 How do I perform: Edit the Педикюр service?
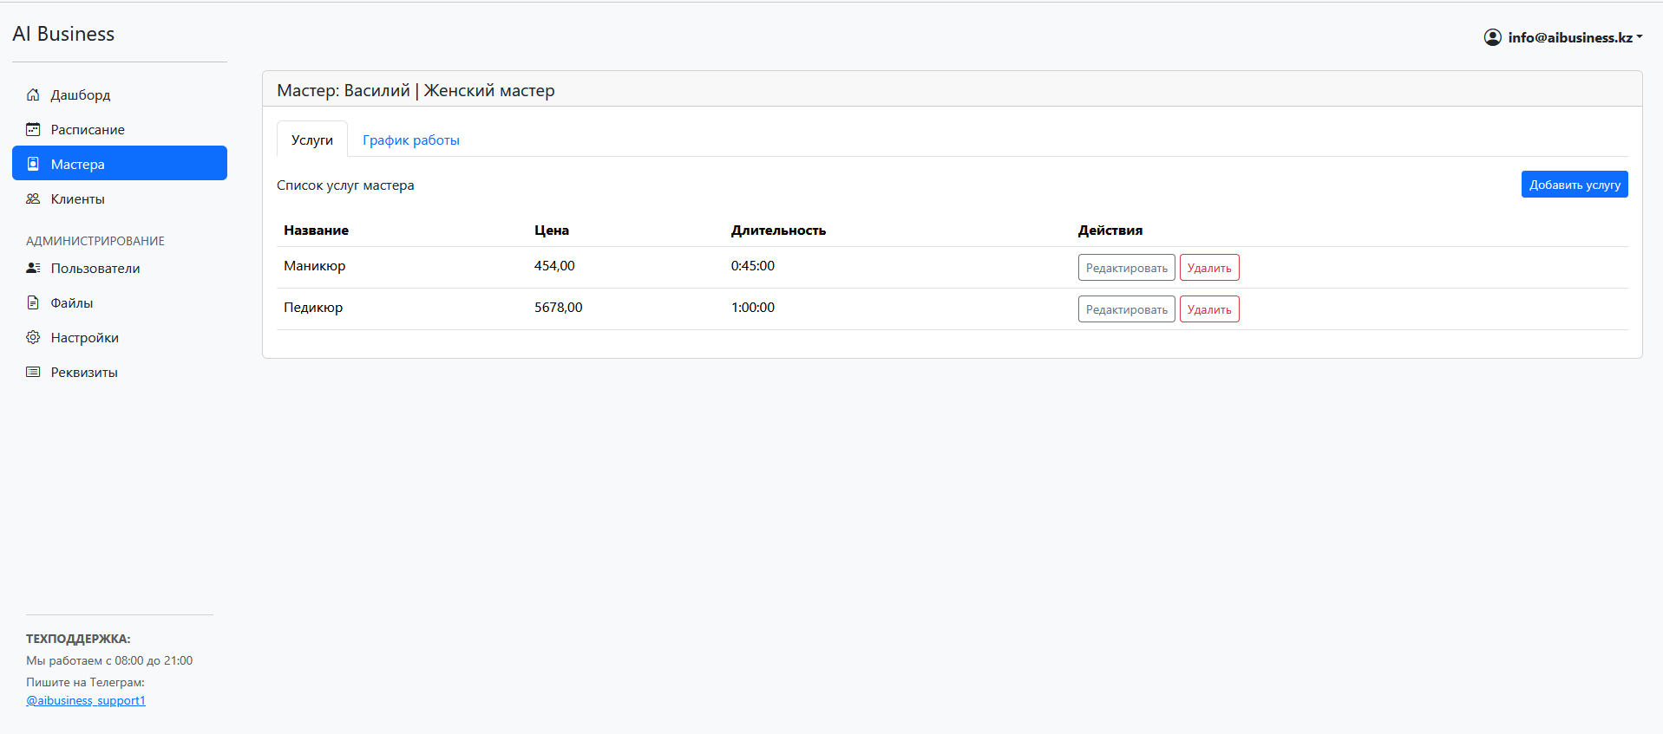tap(1126, 309)
